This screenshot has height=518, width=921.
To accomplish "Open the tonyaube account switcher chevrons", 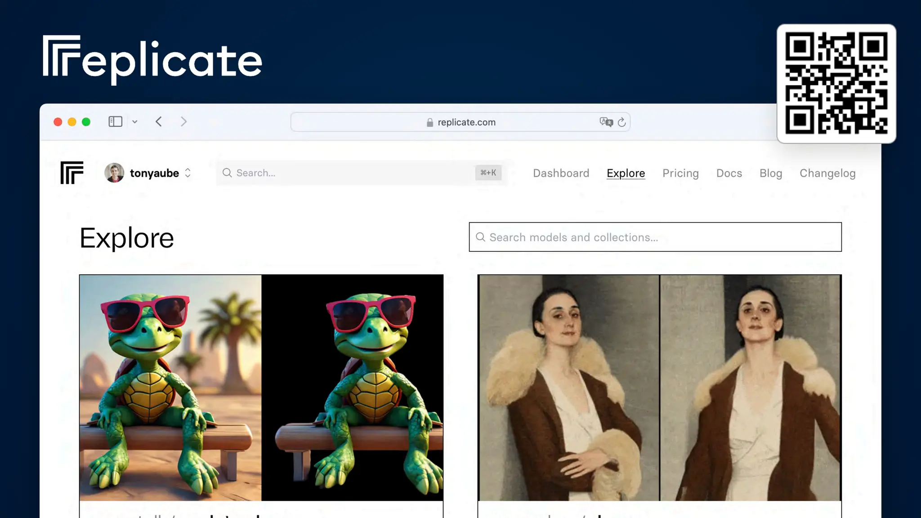I will tap(188, 173).
